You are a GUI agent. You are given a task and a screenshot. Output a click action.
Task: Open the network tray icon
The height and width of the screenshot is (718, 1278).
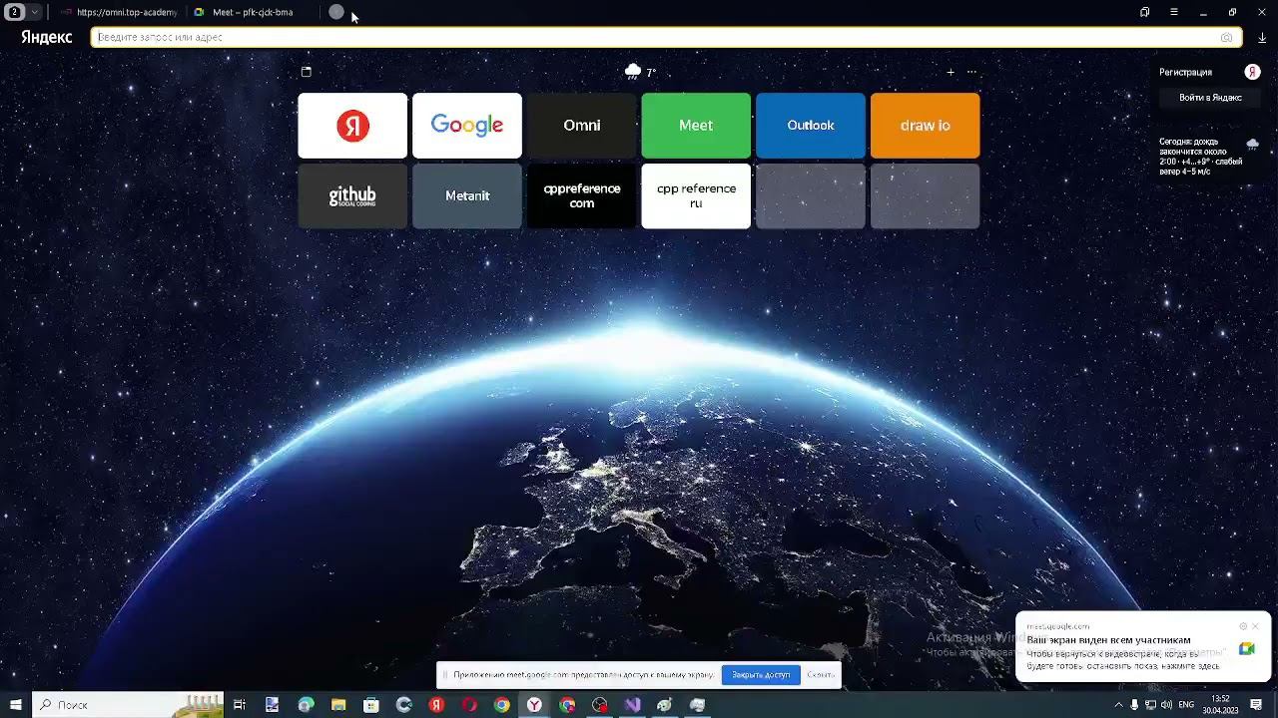1150,705
